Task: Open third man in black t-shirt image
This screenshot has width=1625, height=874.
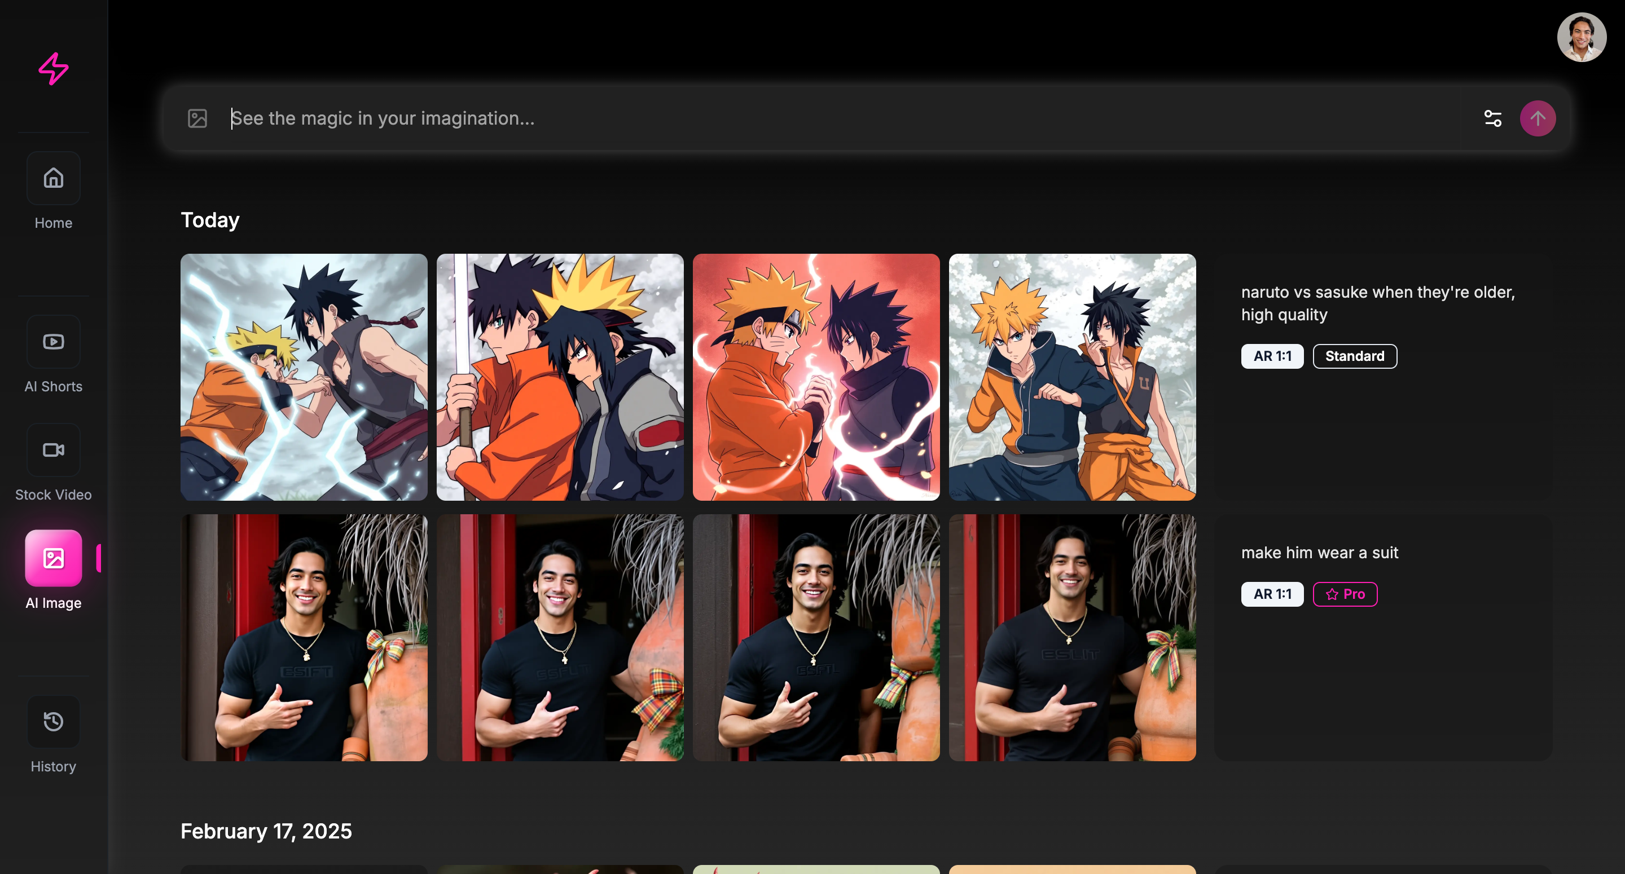Action: click(816, 638)
